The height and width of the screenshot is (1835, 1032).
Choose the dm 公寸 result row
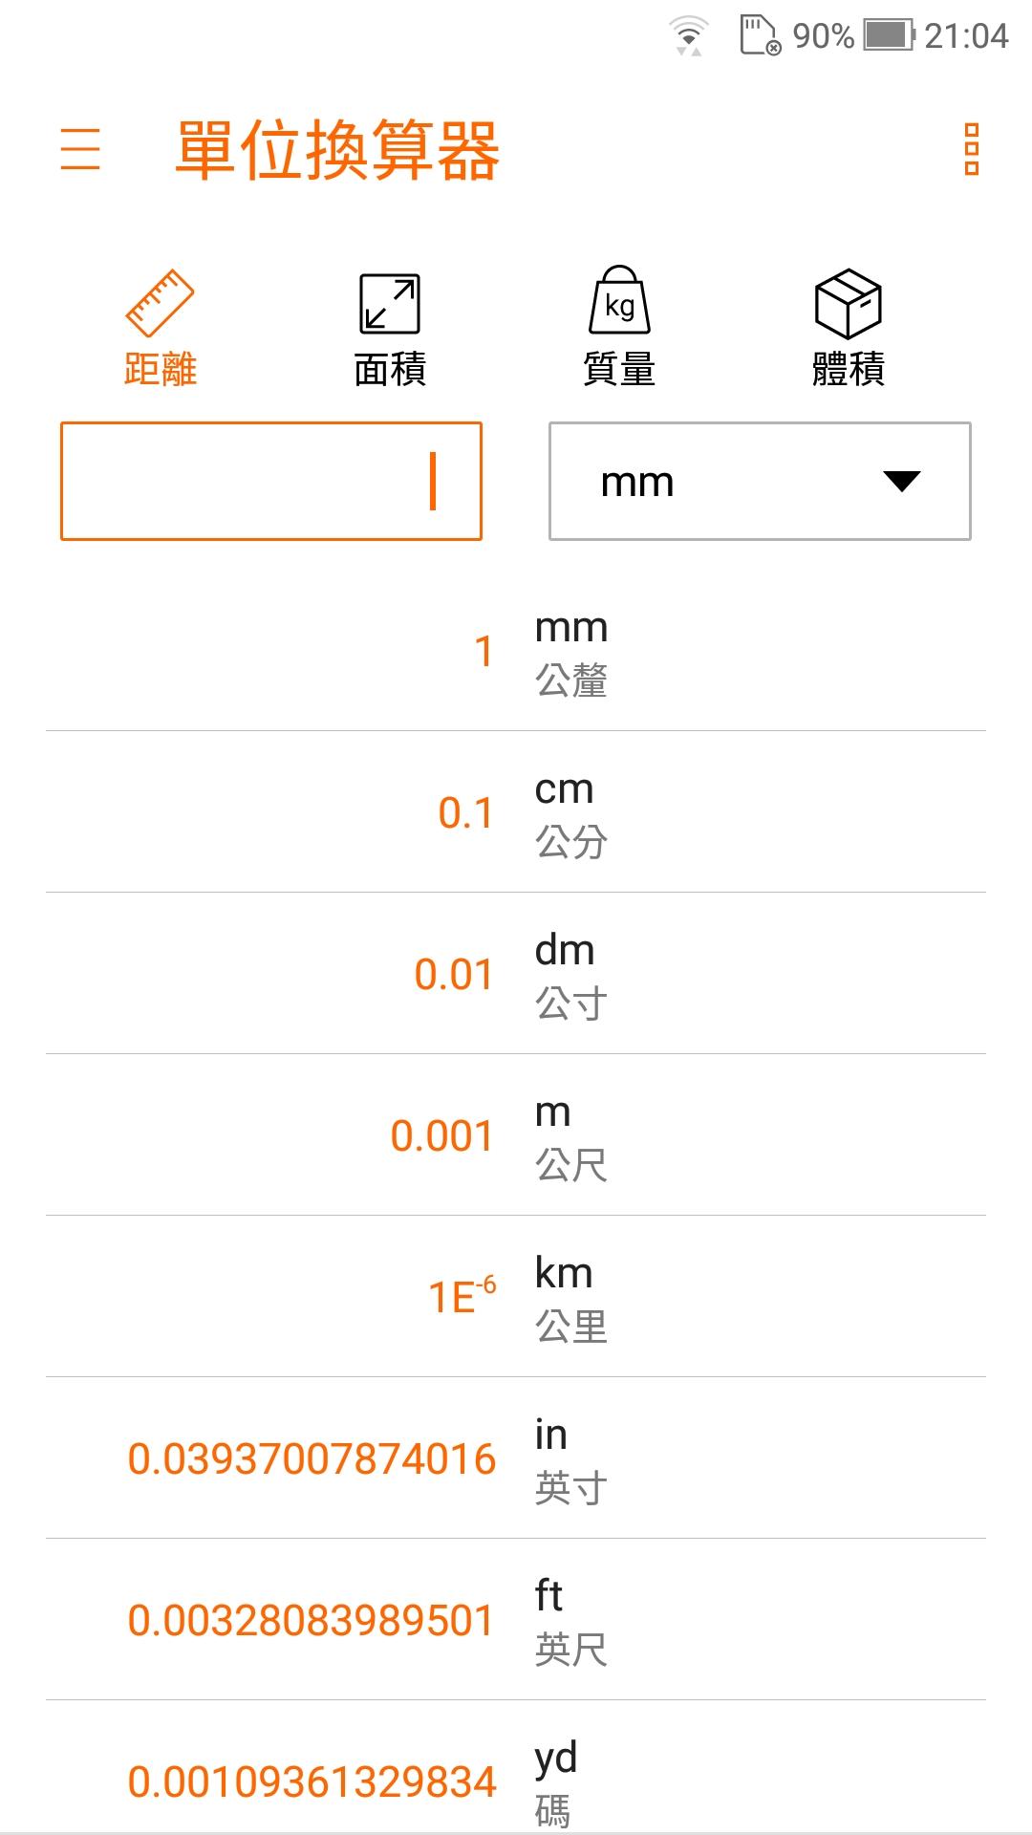[x=516, y=974]
